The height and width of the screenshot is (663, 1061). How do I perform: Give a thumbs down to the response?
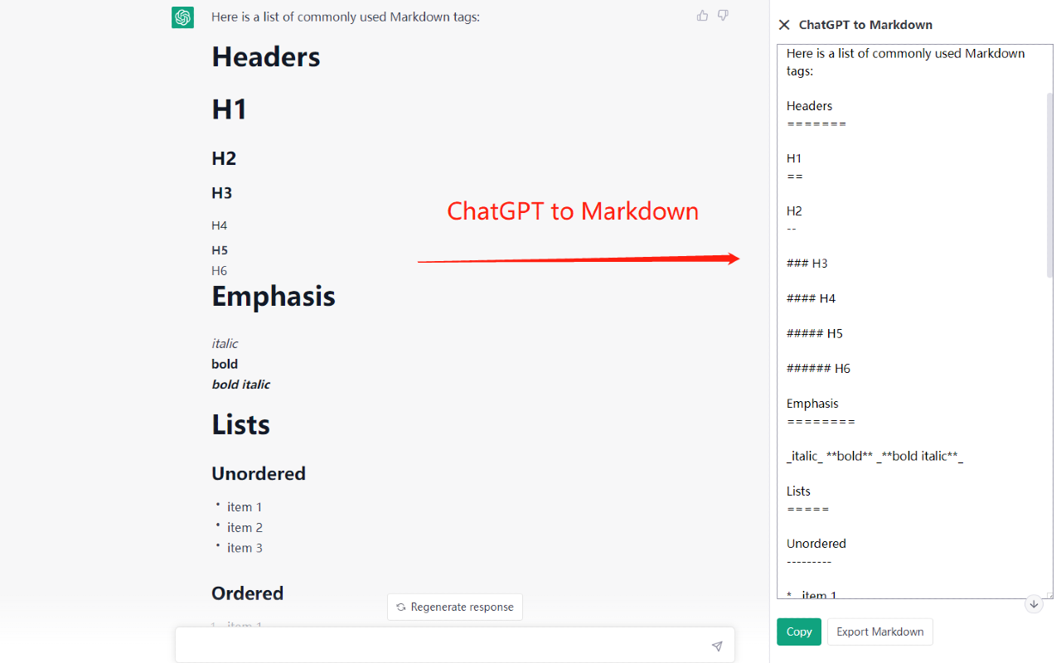tap(723, 15)
